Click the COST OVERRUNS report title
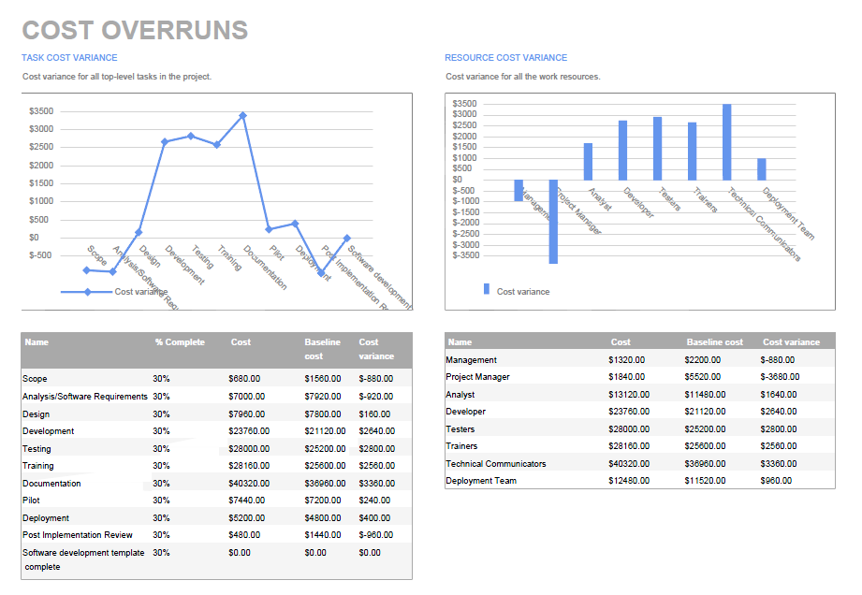The image size is (862, 595). pos(135,31)
